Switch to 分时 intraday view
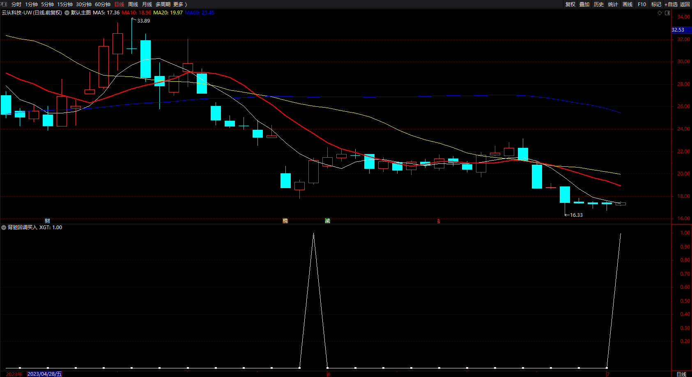692x377 pixels. pos(16,4)
